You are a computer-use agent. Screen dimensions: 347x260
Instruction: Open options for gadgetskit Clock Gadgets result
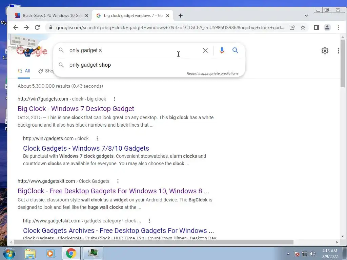(118, 181)
